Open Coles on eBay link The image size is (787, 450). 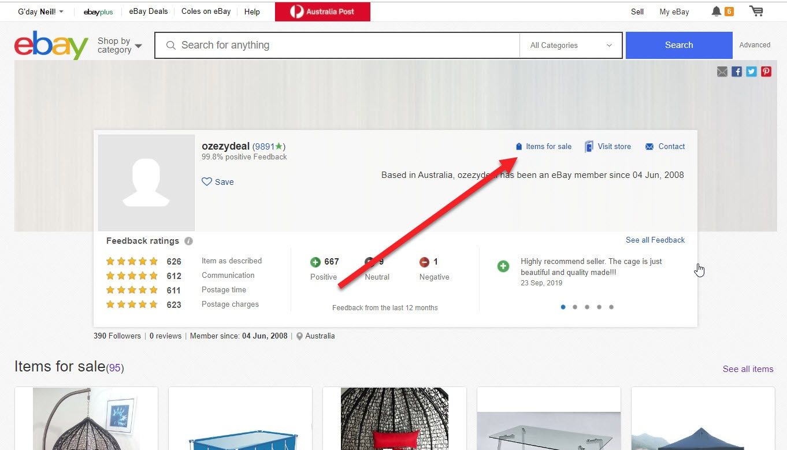pos(206,11)
